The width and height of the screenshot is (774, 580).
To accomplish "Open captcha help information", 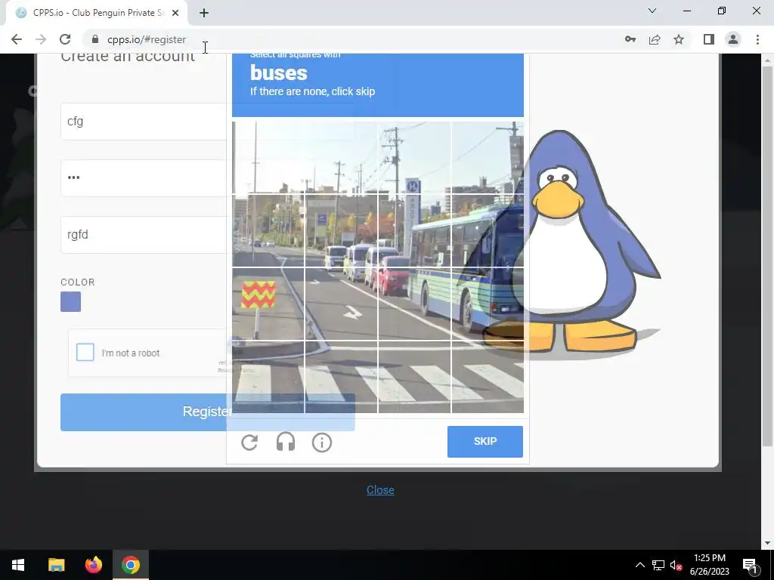I will pos(322,443).
